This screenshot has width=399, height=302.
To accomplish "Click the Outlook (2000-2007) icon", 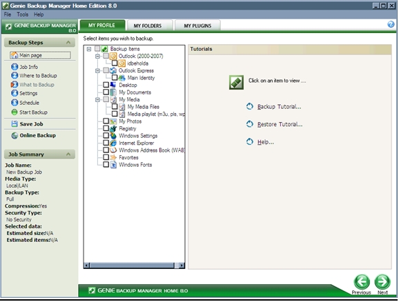I will coord(113,56).
